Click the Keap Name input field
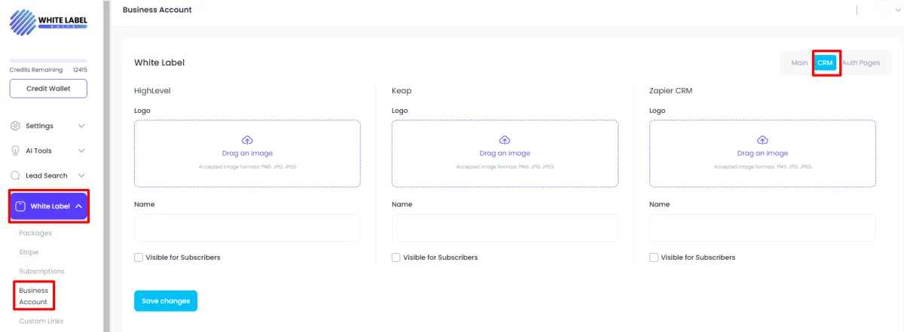This screenshot has width=904, height=332. click(x=505, y=227)
